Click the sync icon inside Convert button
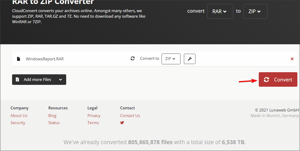 [x=266, y=80]
